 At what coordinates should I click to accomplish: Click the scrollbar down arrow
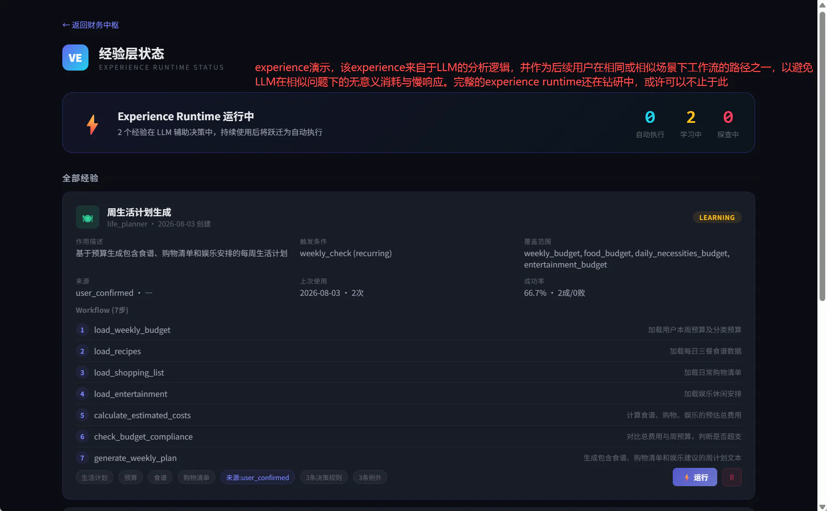(x=822, y=507)
